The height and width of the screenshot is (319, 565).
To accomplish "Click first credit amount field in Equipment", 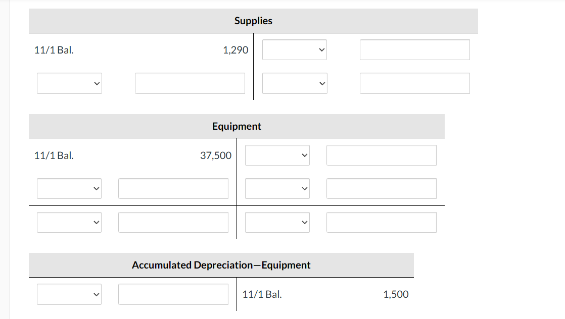I will tap(381, 155).
